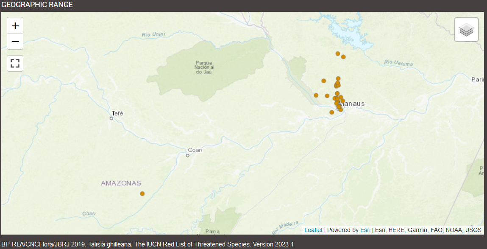The height and width of the screenshot is (249, 487).
Task: Open the Leaflet attribution link
Action: 313,230
